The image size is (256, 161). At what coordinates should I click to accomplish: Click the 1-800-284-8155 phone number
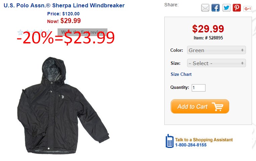click(x=191, y=145)
